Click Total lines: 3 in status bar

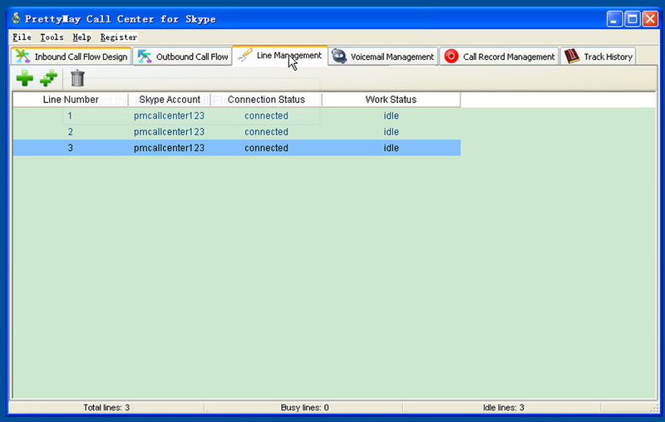(106, 408)
